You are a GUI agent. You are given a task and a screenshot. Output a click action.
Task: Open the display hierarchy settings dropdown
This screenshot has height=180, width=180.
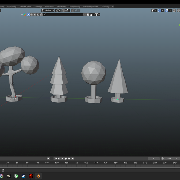click(92, 15)
